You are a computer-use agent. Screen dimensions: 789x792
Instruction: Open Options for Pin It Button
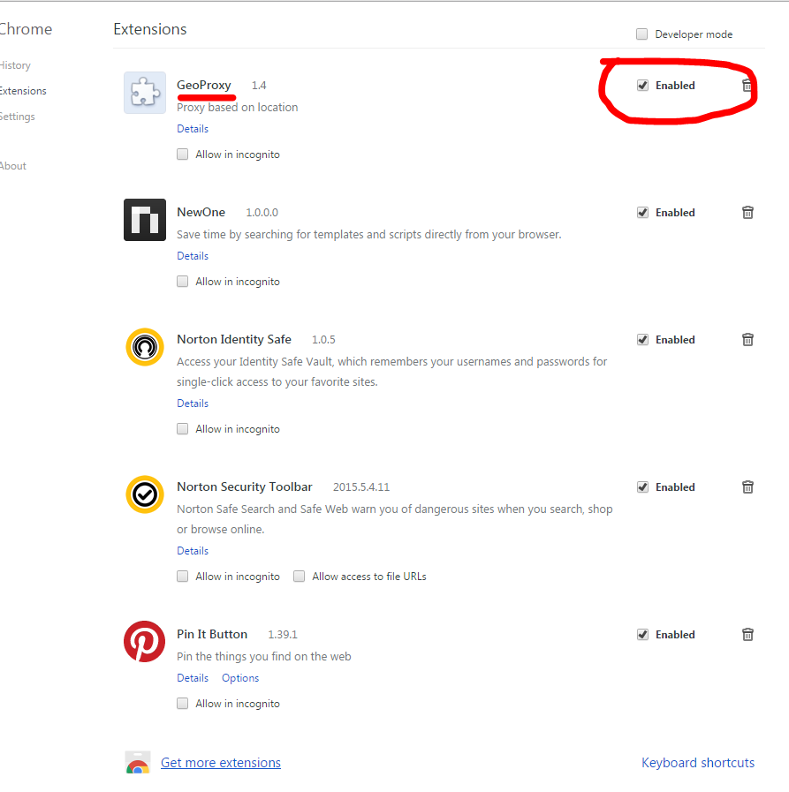tap(240, 678)
